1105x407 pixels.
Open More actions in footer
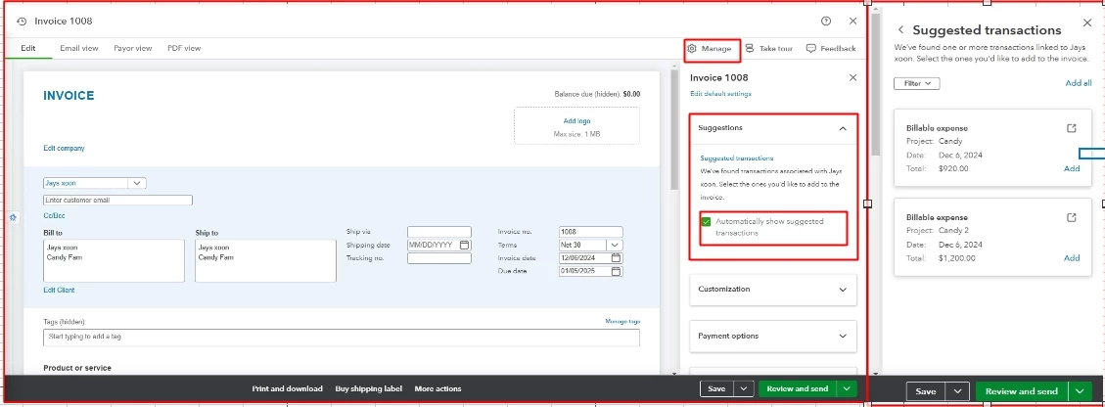[x=437, y=388]
